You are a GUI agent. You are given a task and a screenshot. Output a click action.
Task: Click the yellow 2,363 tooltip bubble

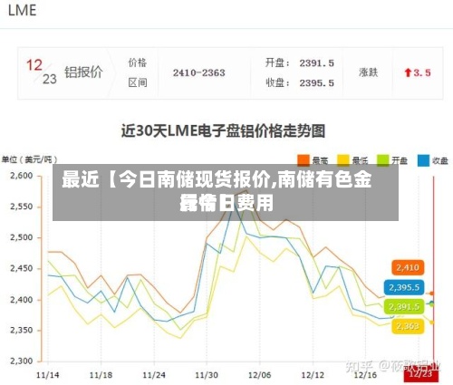point(408,326)
